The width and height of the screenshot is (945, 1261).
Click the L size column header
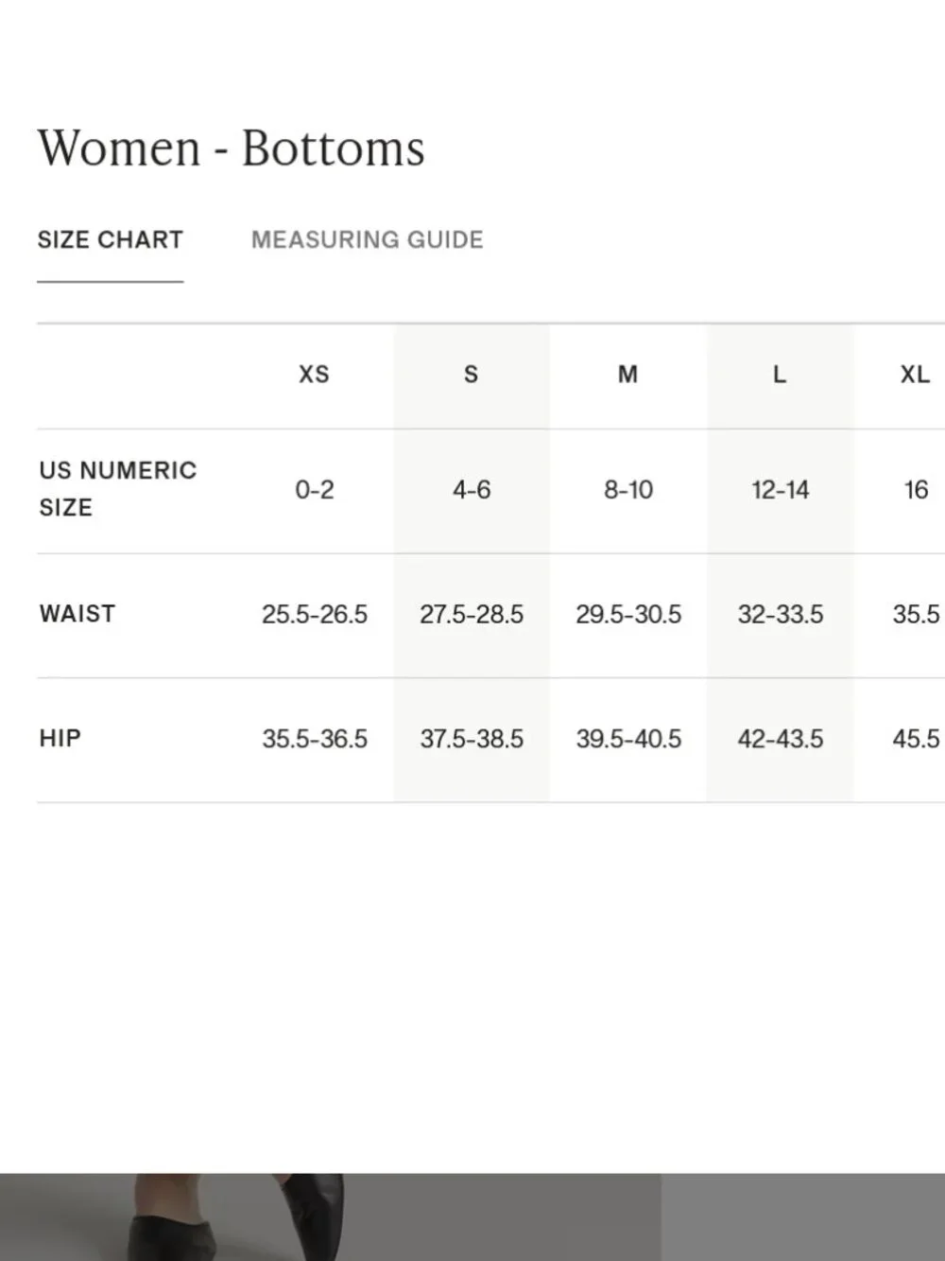pos(780,375)
